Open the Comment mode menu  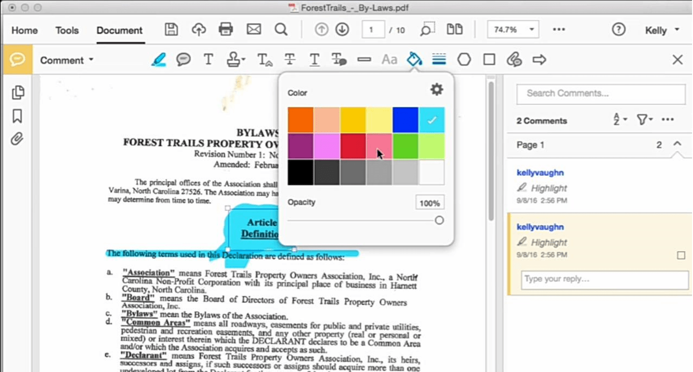point(67,60)
